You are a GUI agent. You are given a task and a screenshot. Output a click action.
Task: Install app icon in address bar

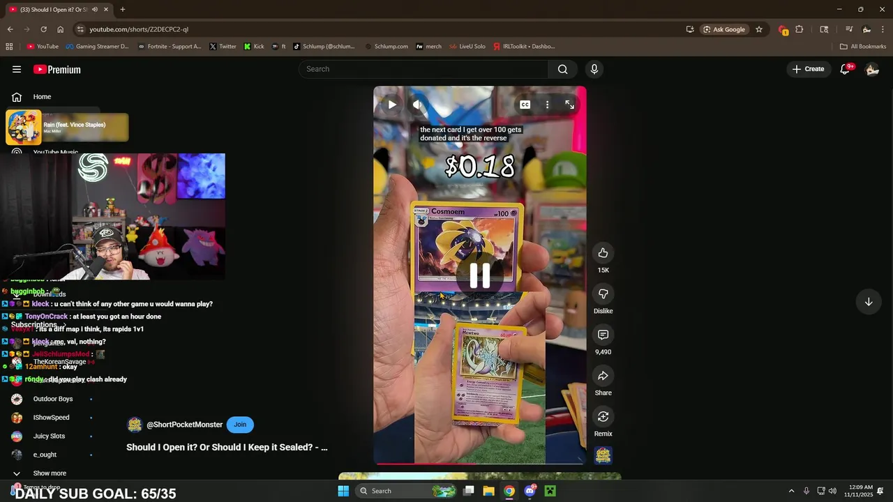pos(690,29)
